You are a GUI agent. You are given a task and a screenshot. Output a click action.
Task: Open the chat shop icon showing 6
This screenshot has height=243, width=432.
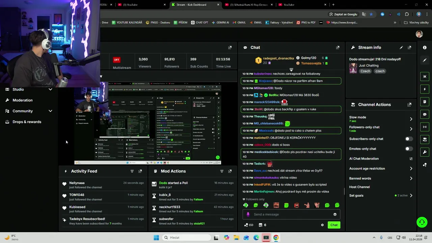click(x=262, y=225)
